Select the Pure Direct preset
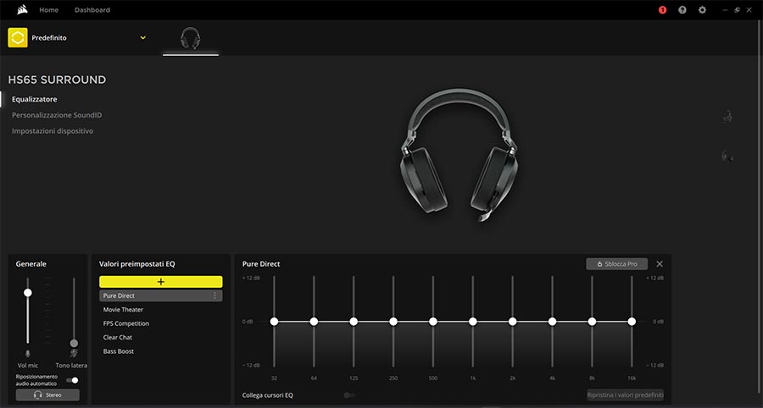This screenshot has height=408, width=763. tap(161, 295)
